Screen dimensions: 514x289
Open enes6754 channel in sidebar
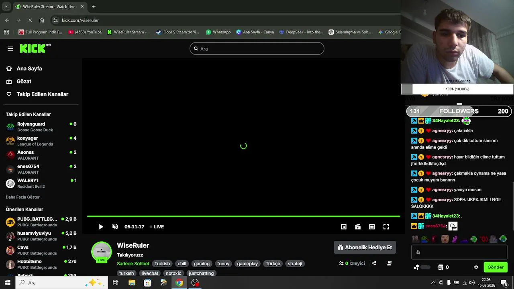tap(41, 169)
